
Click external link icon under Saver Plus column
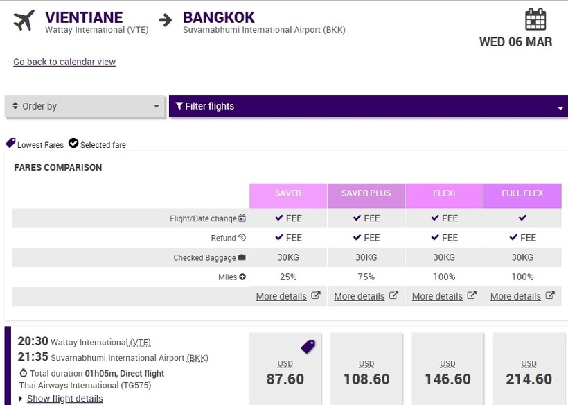(393, 296)
